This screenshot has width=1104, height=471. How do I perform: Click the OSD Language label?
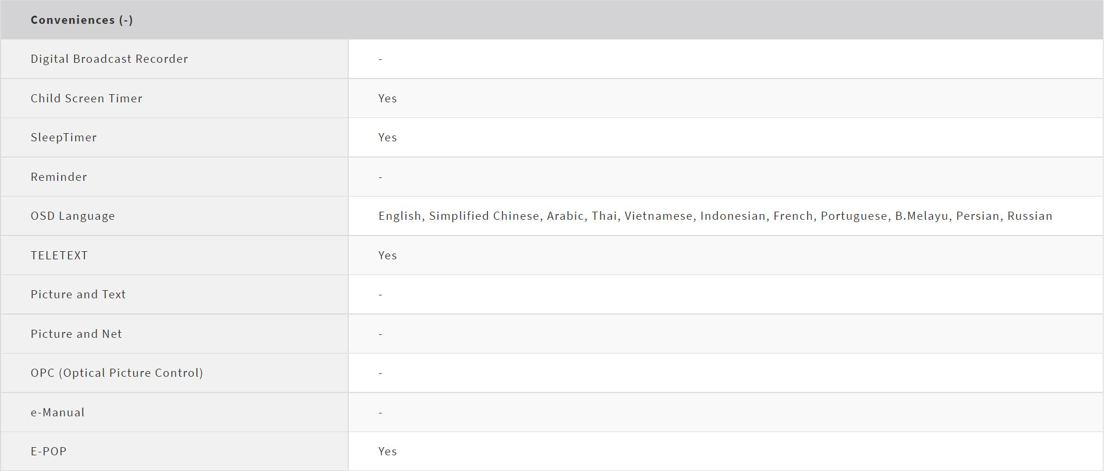click(x=73, y=216)
